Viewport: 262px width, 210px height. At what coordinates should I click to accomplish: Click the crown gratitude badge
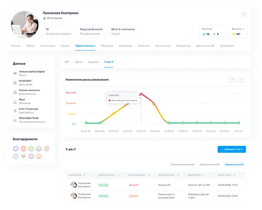click(x=23, y=148)
